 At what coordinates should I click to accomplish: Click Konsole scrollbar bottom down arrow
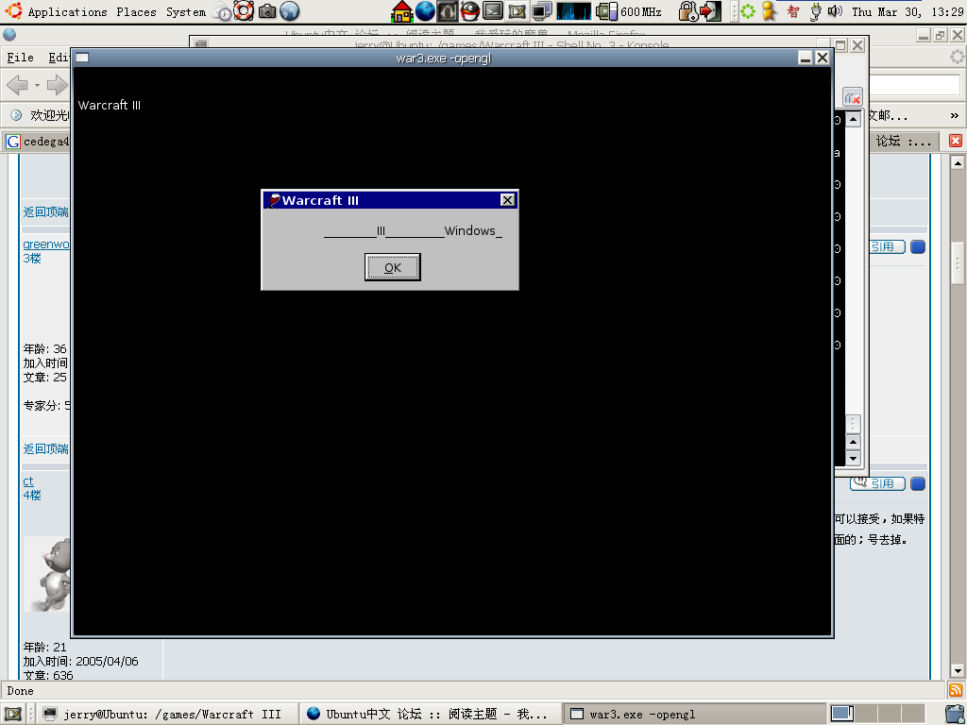point(853,458)
